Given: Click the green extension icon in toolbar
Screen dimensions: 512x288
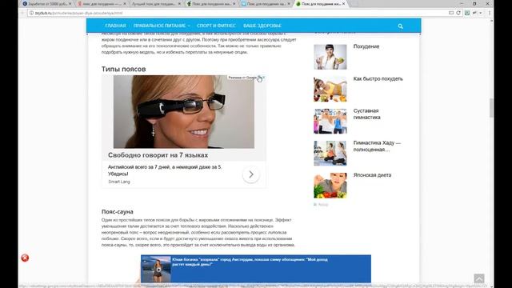Looking at the screenshot, I should click(x=467, y=13).
